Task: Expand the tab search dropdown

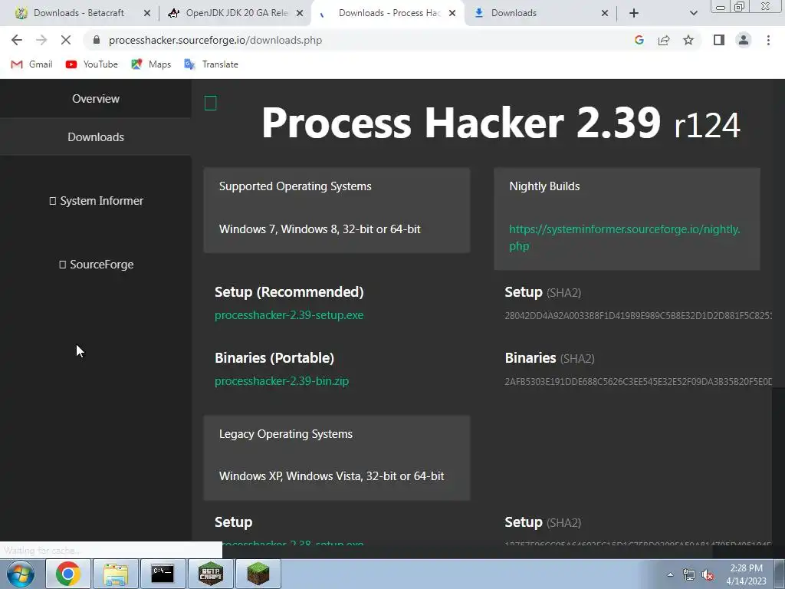Action: coord(693,13)
